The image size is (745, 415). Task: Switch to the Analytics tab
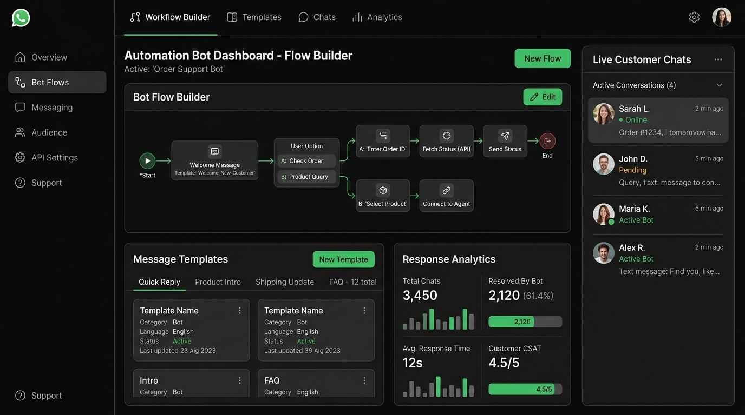pyautogui.click(x=377, y=17)
